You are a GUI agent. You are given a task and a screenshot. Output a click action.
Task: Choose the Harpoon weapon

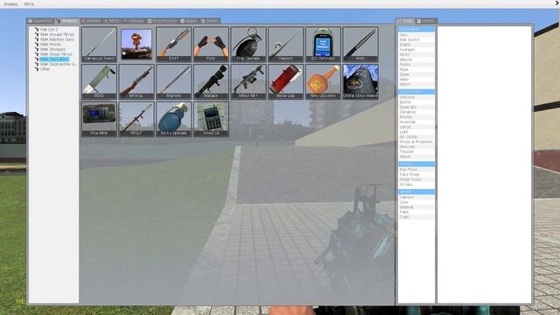pyautogui.click(x=285, y=45)
